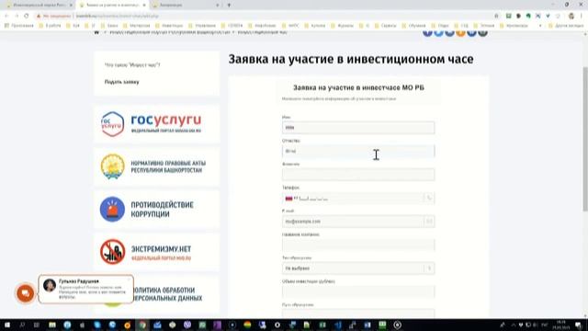Image resolution: width=588 pixels, height=331 pixels.
Task: Go back to the previous browser page
Action: (x=6, y=16)
